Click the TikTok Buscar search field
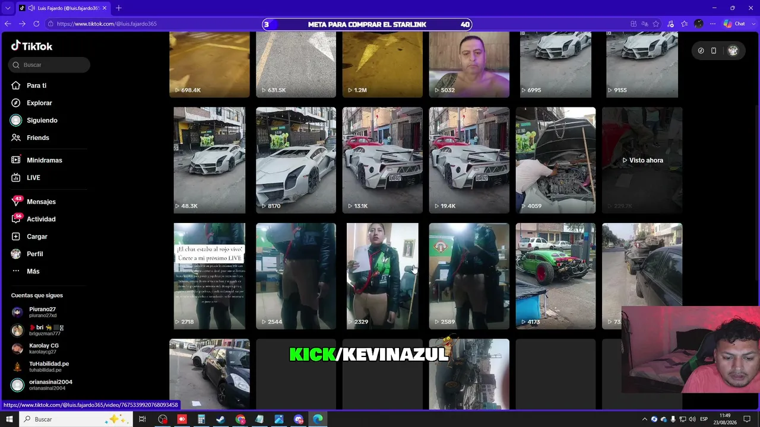 point(50,65)
